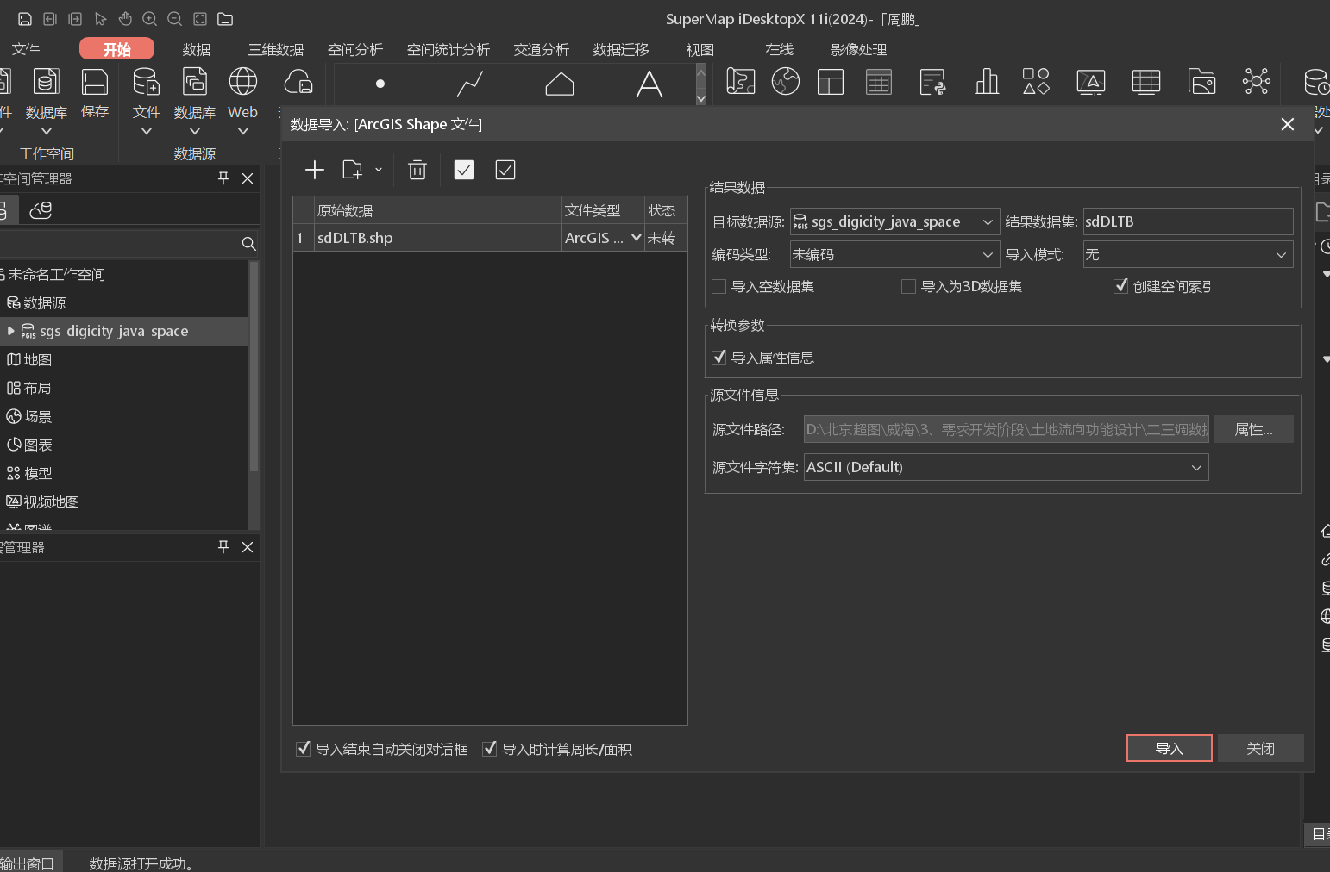1330x872 pixels.
Task: Click the workspace manager search field
Action: (x=118, y=244)
